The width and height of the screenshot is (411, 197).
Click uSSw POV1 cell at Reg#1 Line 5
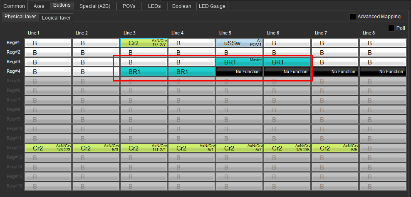(240, 43)
